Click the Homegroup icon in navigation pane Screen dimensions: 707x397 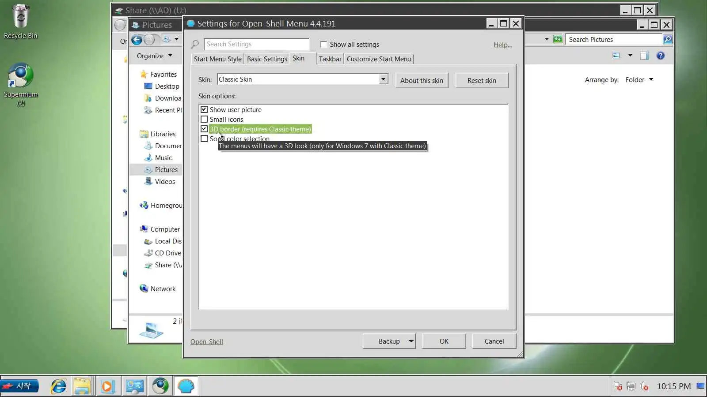pos(144,206)
